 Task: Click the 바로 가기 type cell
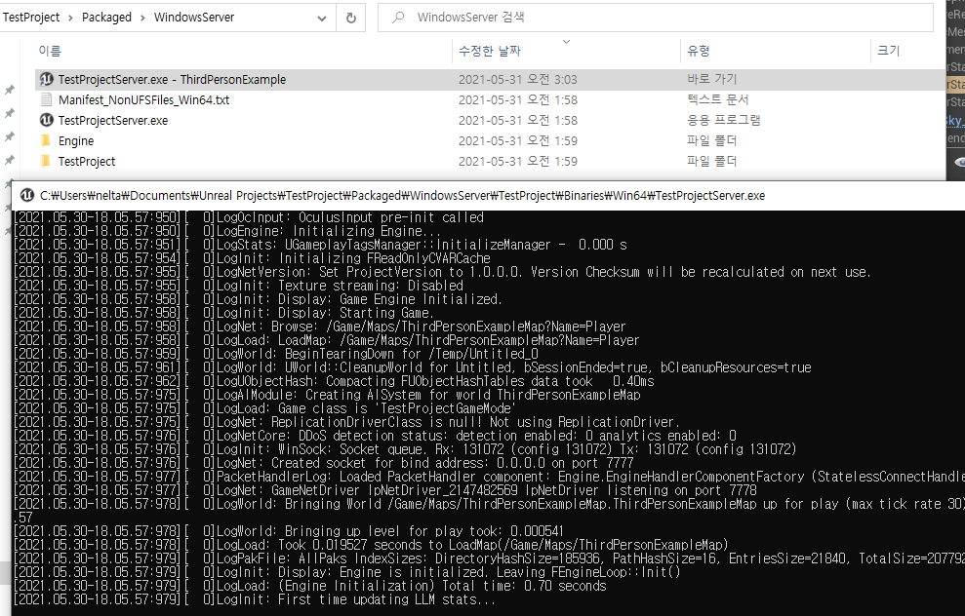click(712, 79)
